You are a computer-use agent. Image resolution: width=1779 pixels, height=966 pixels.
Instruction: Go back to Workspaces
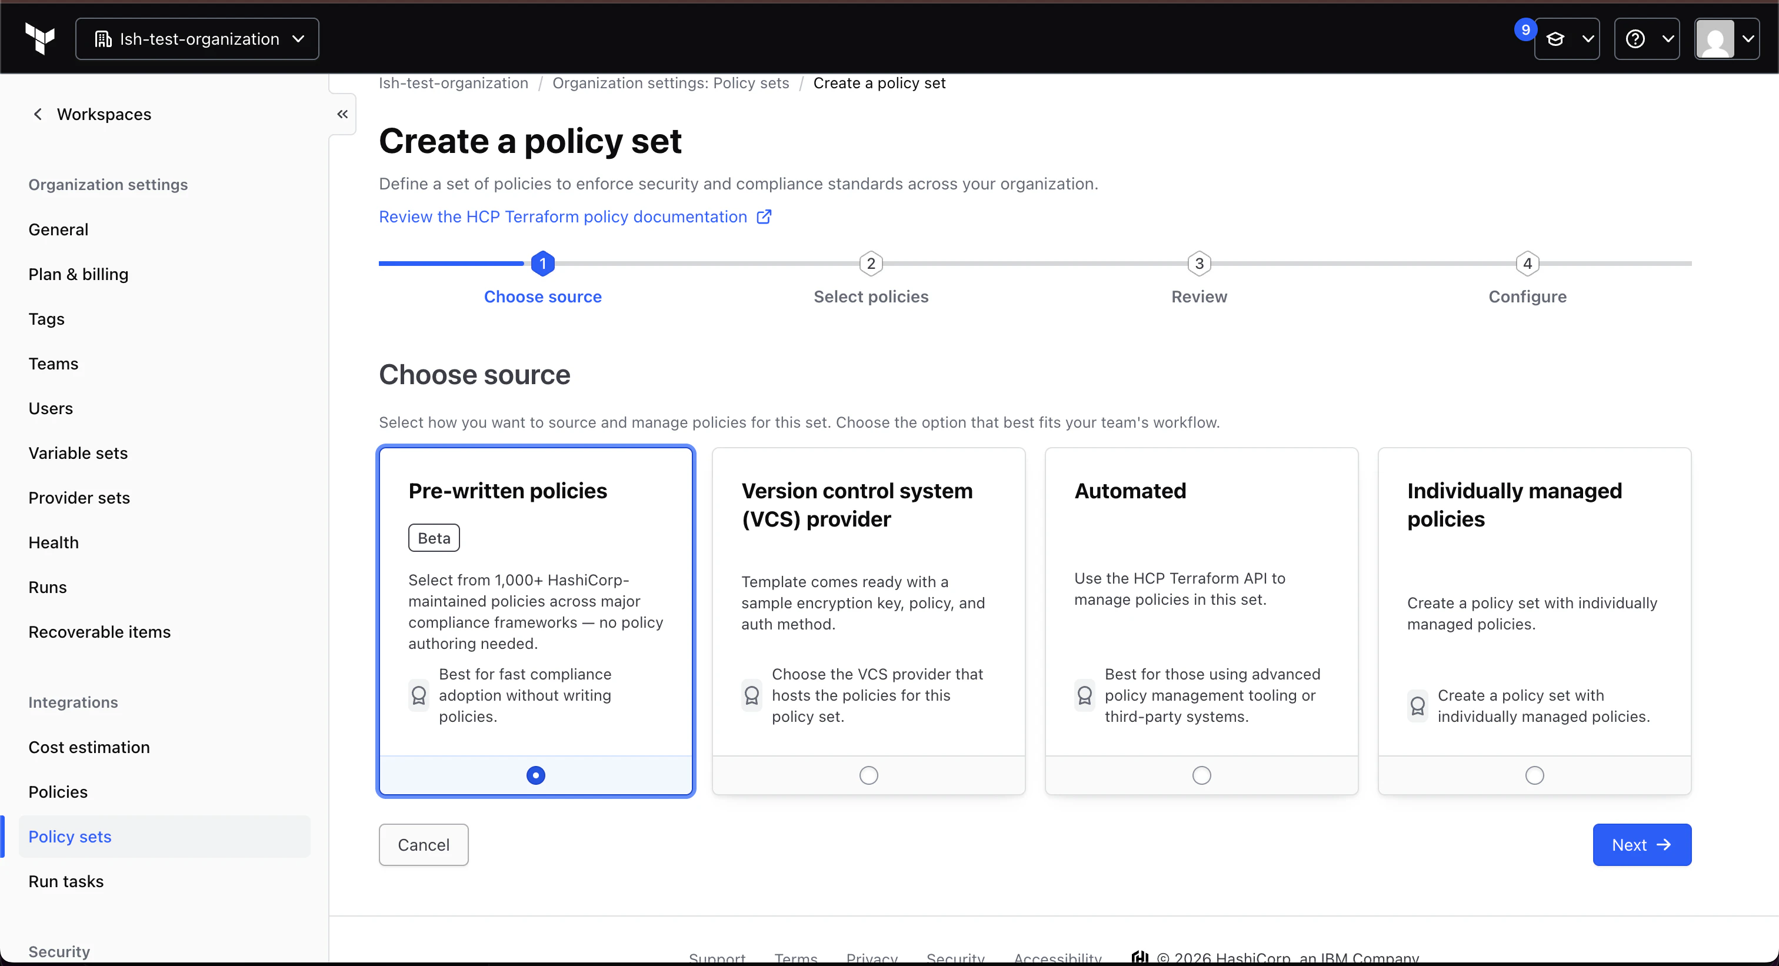coord(92,114)
